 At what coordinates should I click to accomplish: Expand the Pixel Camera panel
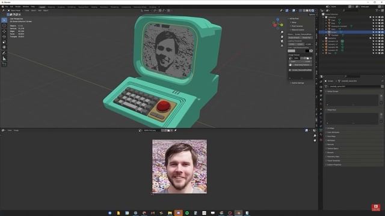click(x=297, y=26)
